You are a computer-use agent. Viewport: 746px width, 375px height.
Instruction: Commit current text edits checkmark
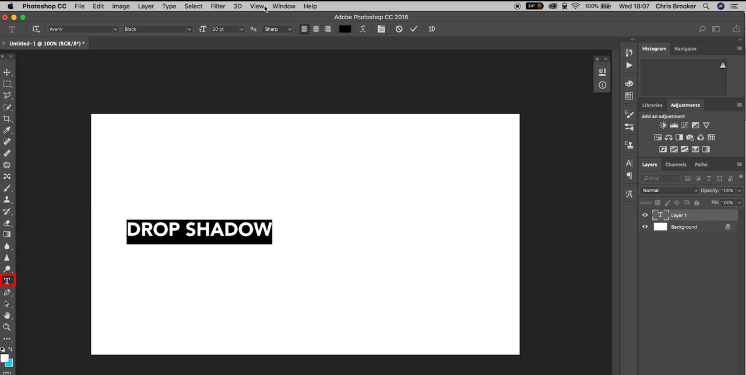coord(414,29)
